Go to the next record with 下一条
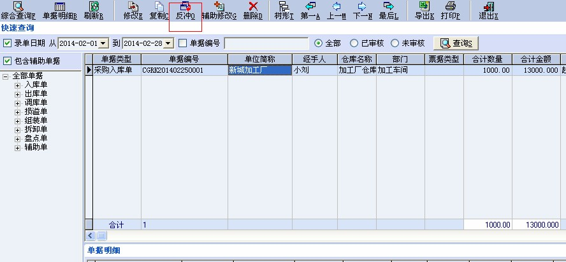 (362, 6)
